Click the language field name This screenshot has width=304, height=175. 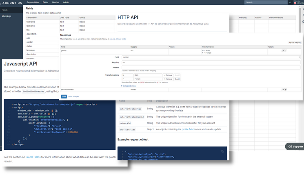pos(31,50)
